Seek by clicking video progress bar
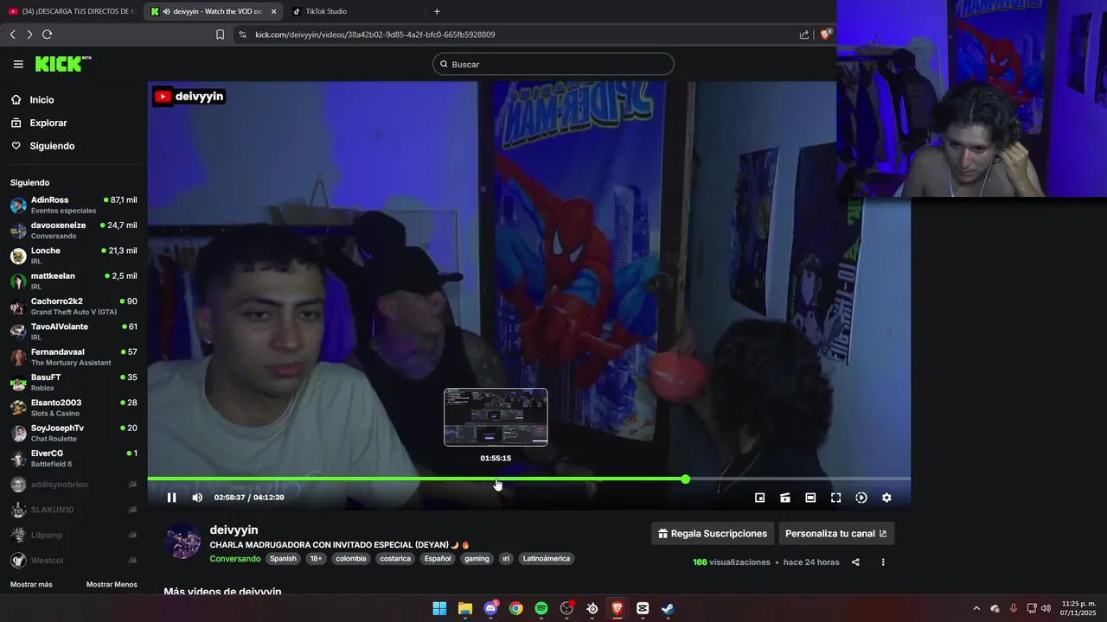This screenshot has height=622, width=1107. tap(529, 479)
